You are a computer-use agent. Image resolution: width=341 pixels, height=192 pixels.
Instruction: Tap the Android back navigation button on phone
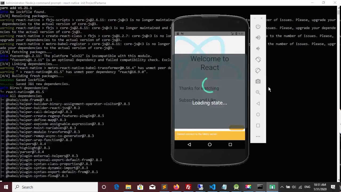(189, 145)
